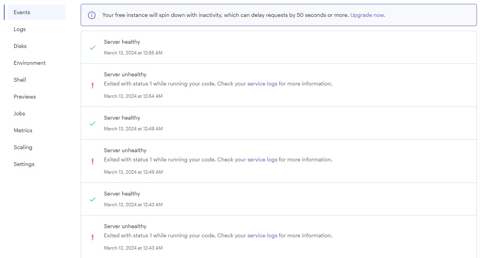Open service logs link in 12:49 AM unhealthy event

(262, 159)
